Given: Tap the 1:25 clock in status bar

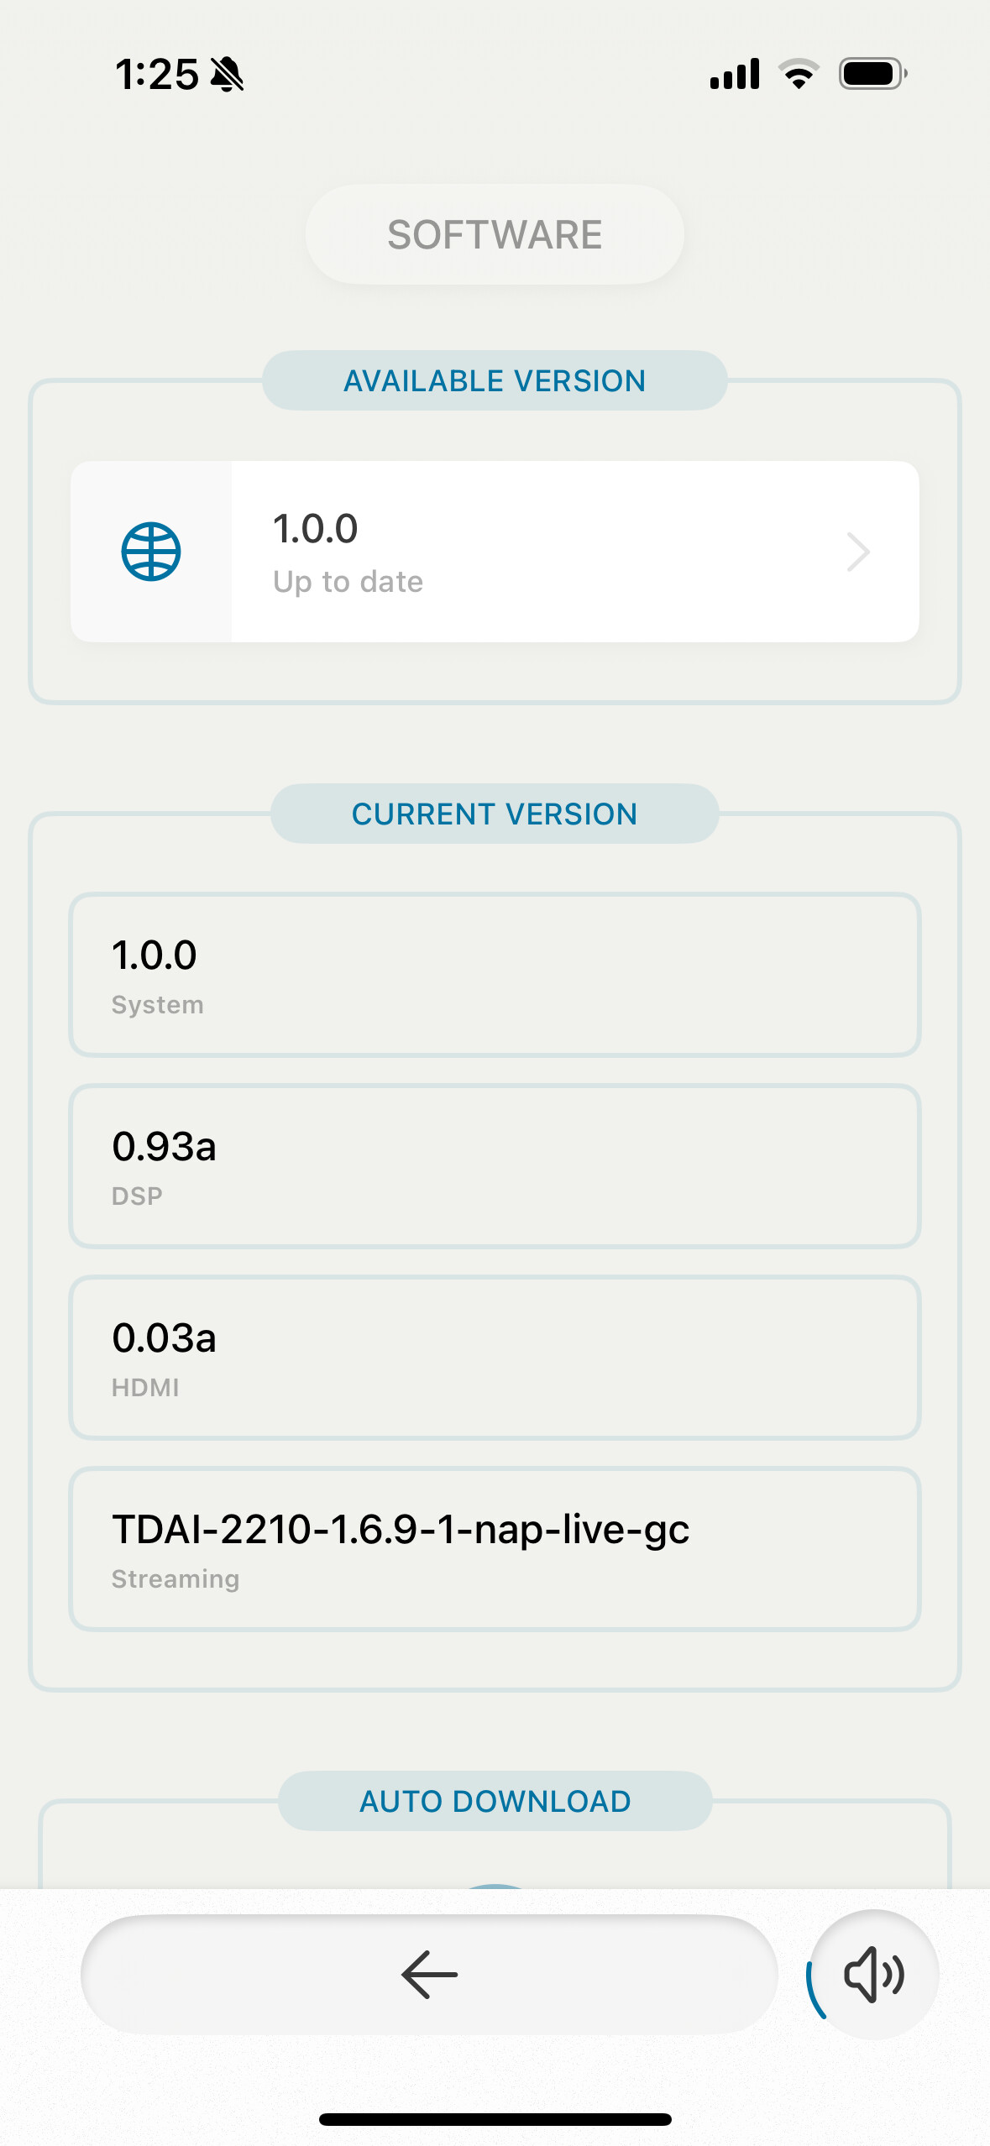Looking at the screenshot, I should tap(156, 75).
